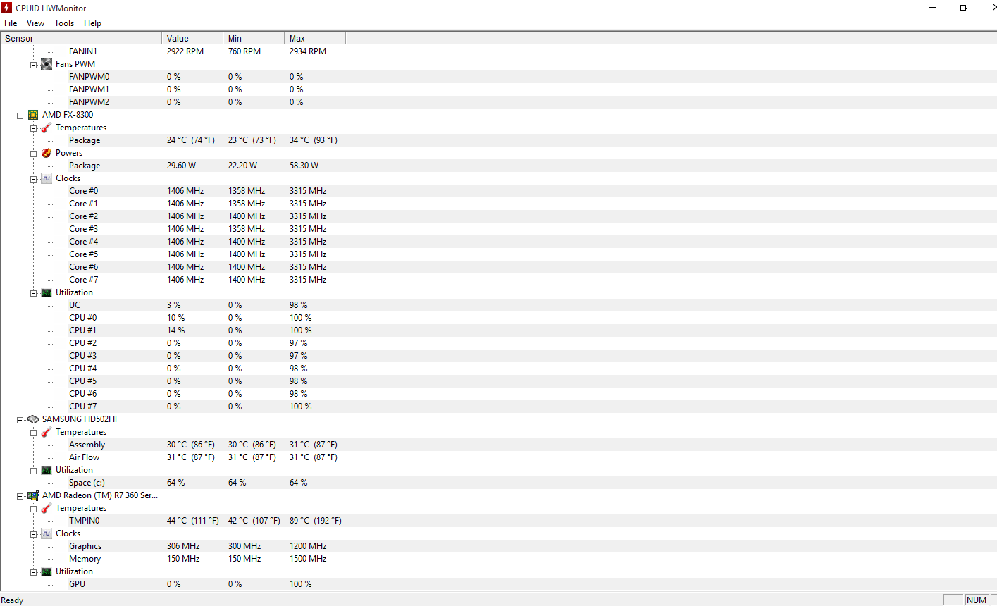Open the View menu
The image size is (997, 606).
pos(35,23)
